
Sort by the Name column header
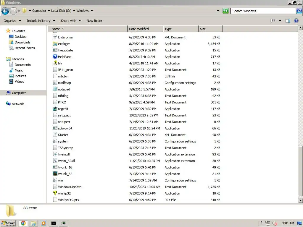pos(88,29)
